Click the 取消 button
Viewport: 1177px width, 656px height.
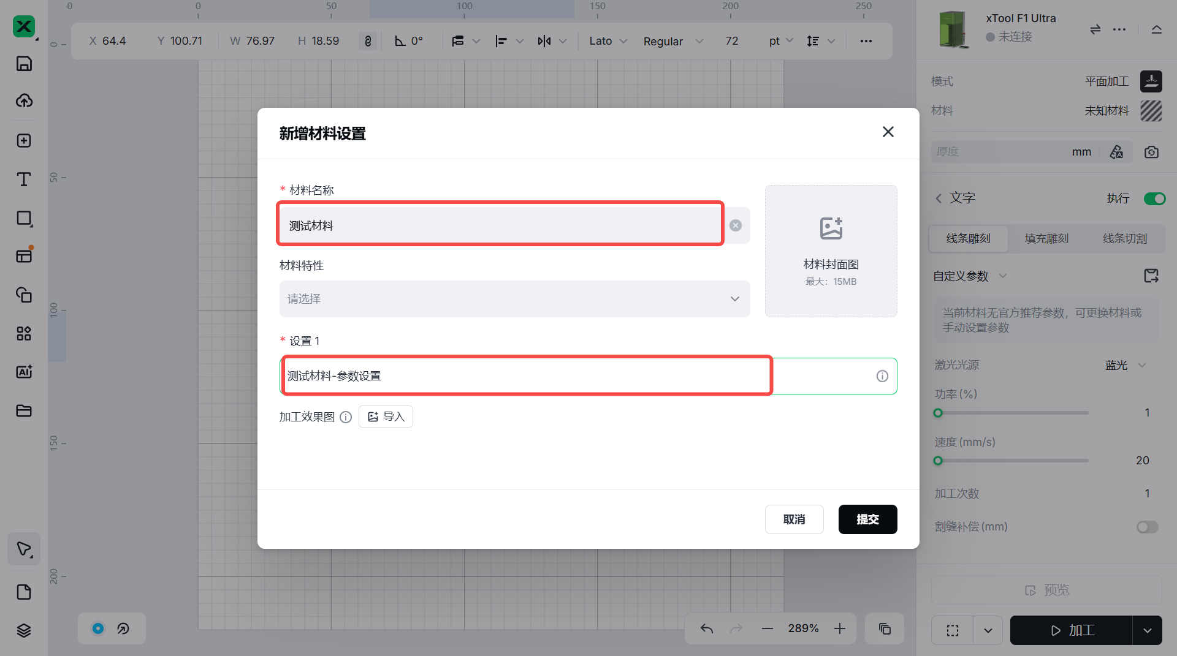click(x=794, y=519)
